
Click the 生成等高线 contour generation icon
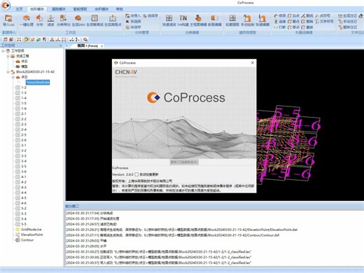coord(94,20)
